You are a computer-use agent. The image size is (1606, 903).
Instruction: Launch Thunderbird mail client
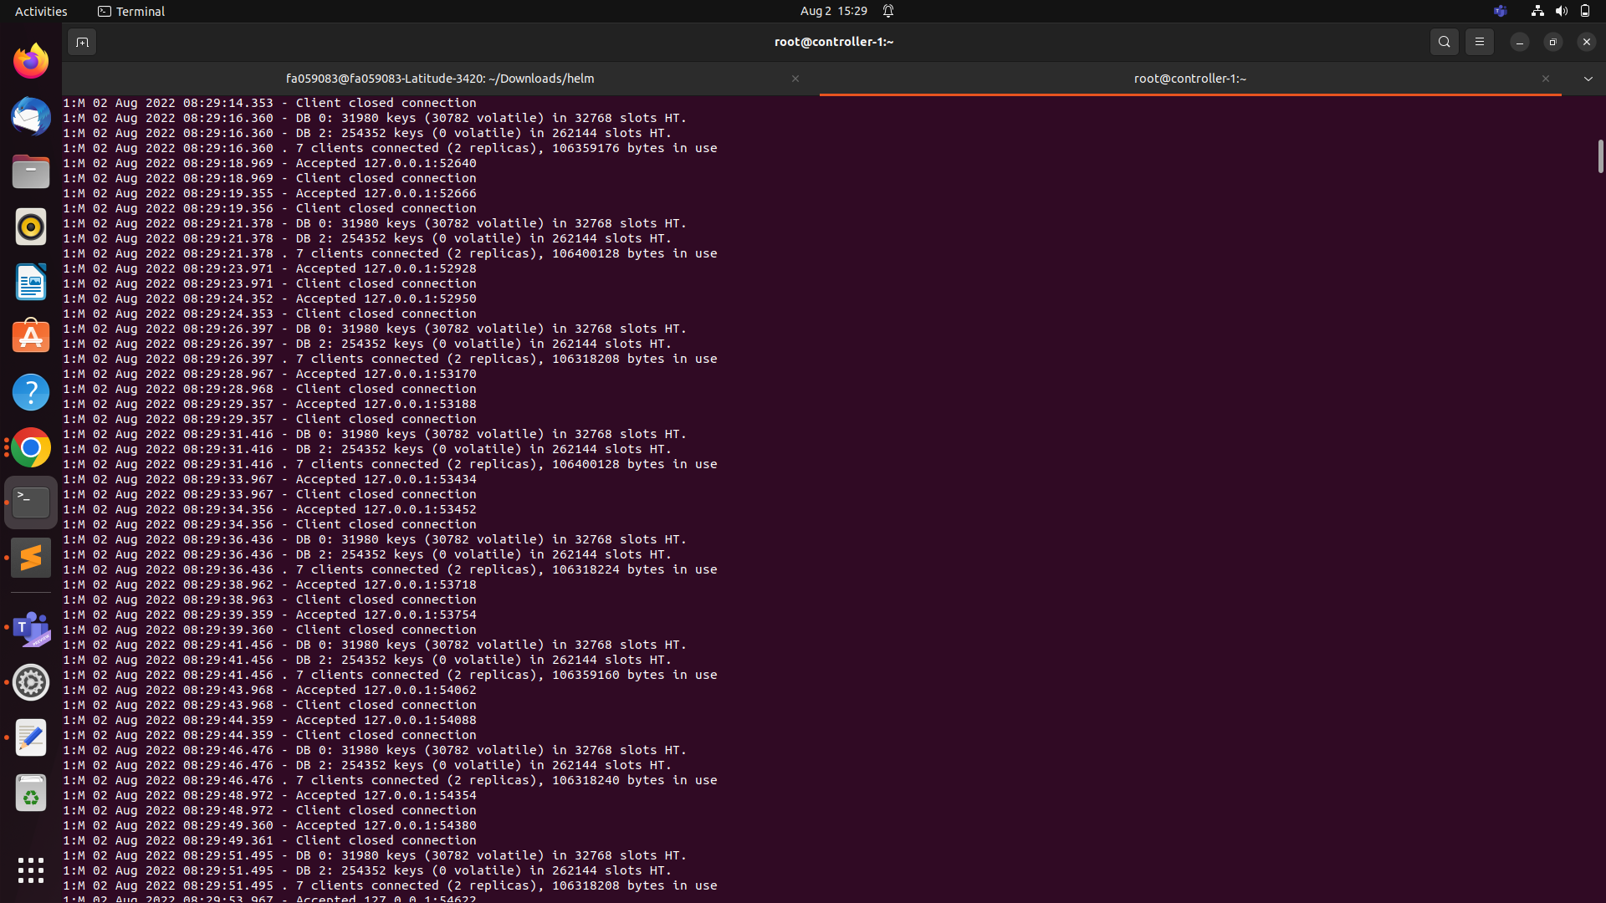(x=30, y=116)
